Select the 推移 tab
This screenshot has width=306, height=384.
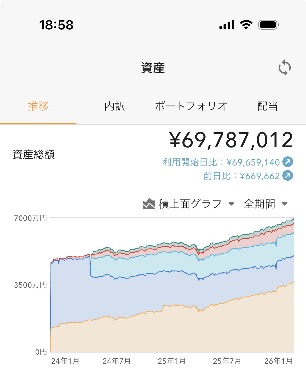pos(38,106)
